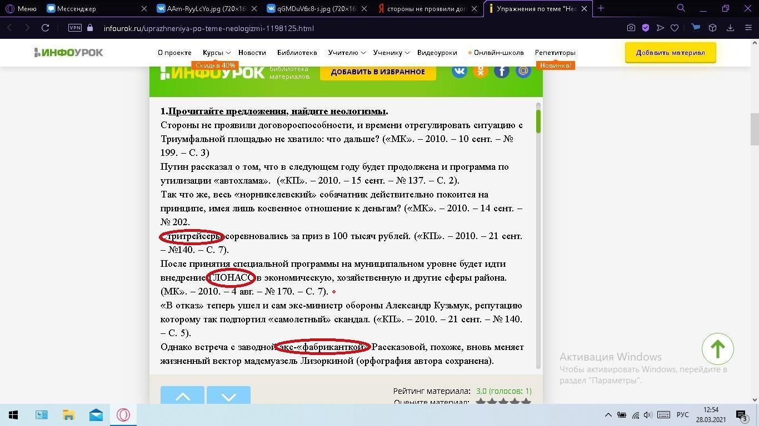Click the green scroll-to-top arrow
The width and height of the screenshot is (759, 426).
(717, 348)
